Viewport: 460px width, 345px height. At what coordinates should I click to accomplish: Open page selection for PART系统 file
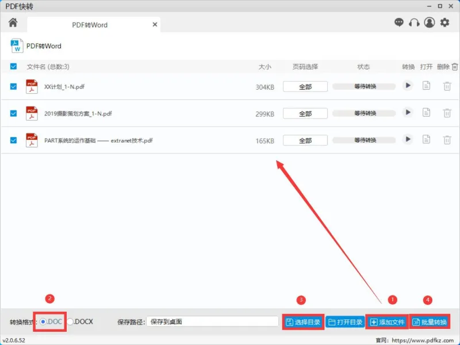[x=305, y=140]
